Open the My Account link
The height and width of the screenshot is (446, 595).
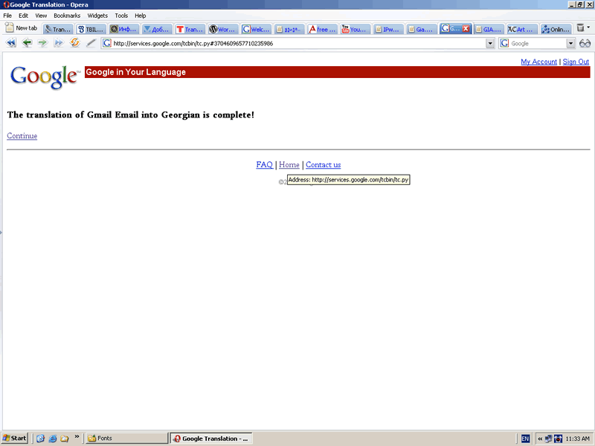click(538, 62)
